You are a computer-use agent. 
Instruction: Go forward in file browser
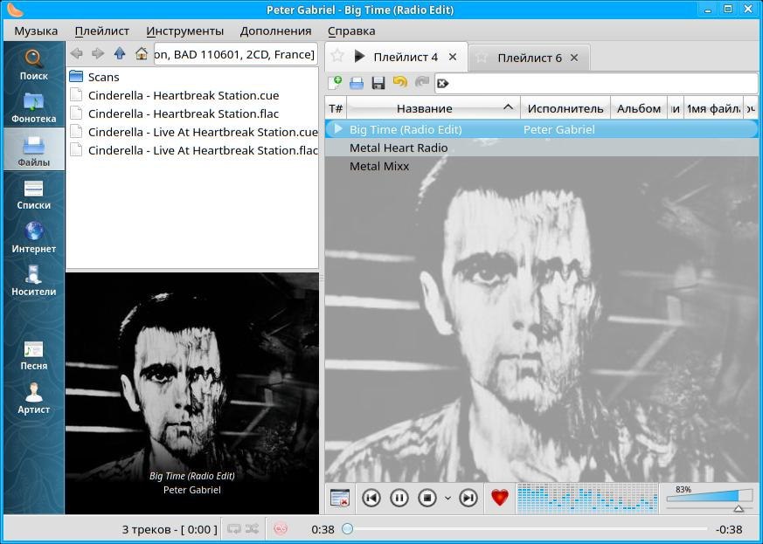coord(98,53)
